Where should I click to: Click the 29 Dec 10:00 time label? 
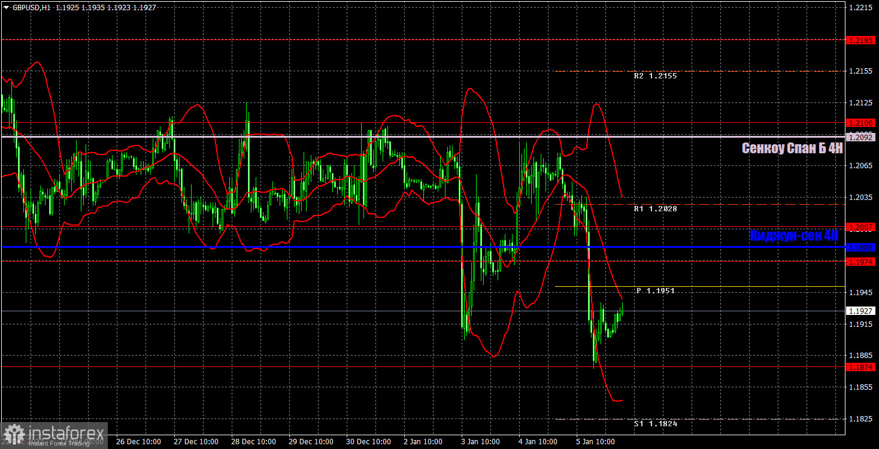311,442
